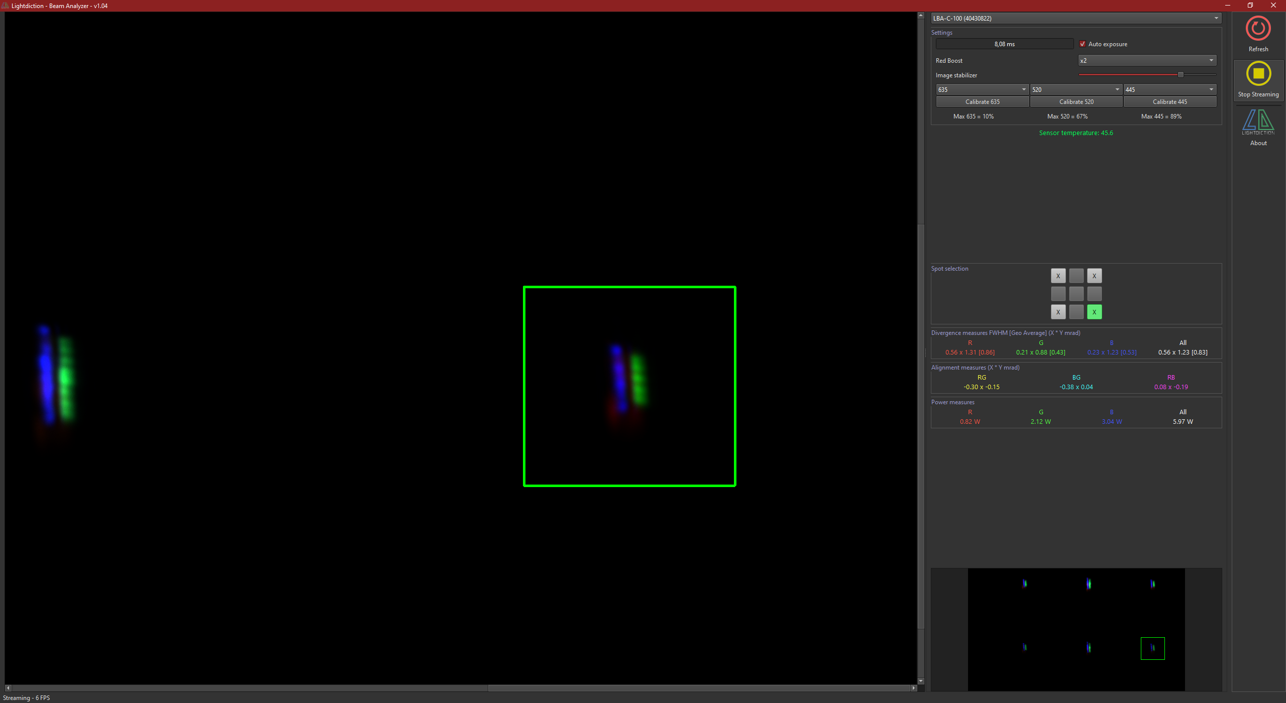Open the 635 wavelength dropdown
Screen dimensions: 1286x703
coord(982,90)
